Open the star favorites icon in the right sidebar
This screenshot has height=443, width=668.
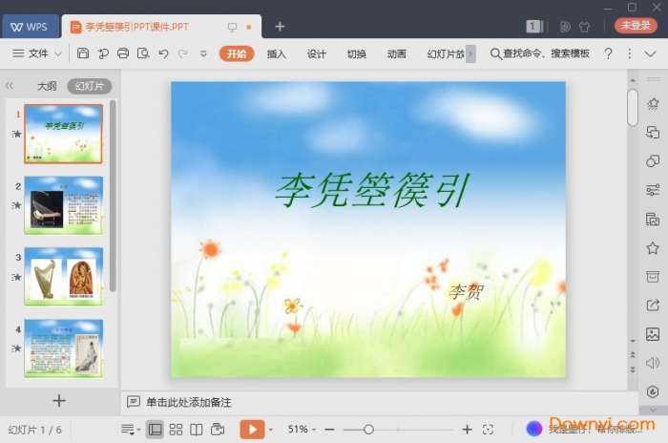click(x=653, y=248)
